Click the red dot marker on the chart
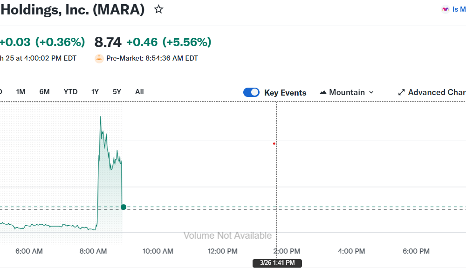This screenshot has width=466, height=276. (274, 144)
